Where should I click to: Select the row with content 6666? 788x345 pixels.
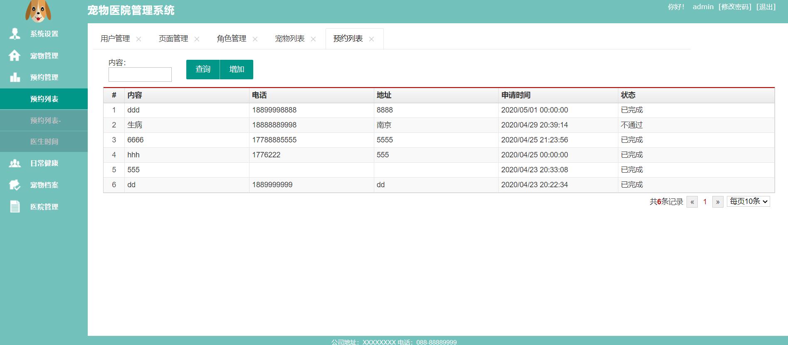(x=439, y=140)
